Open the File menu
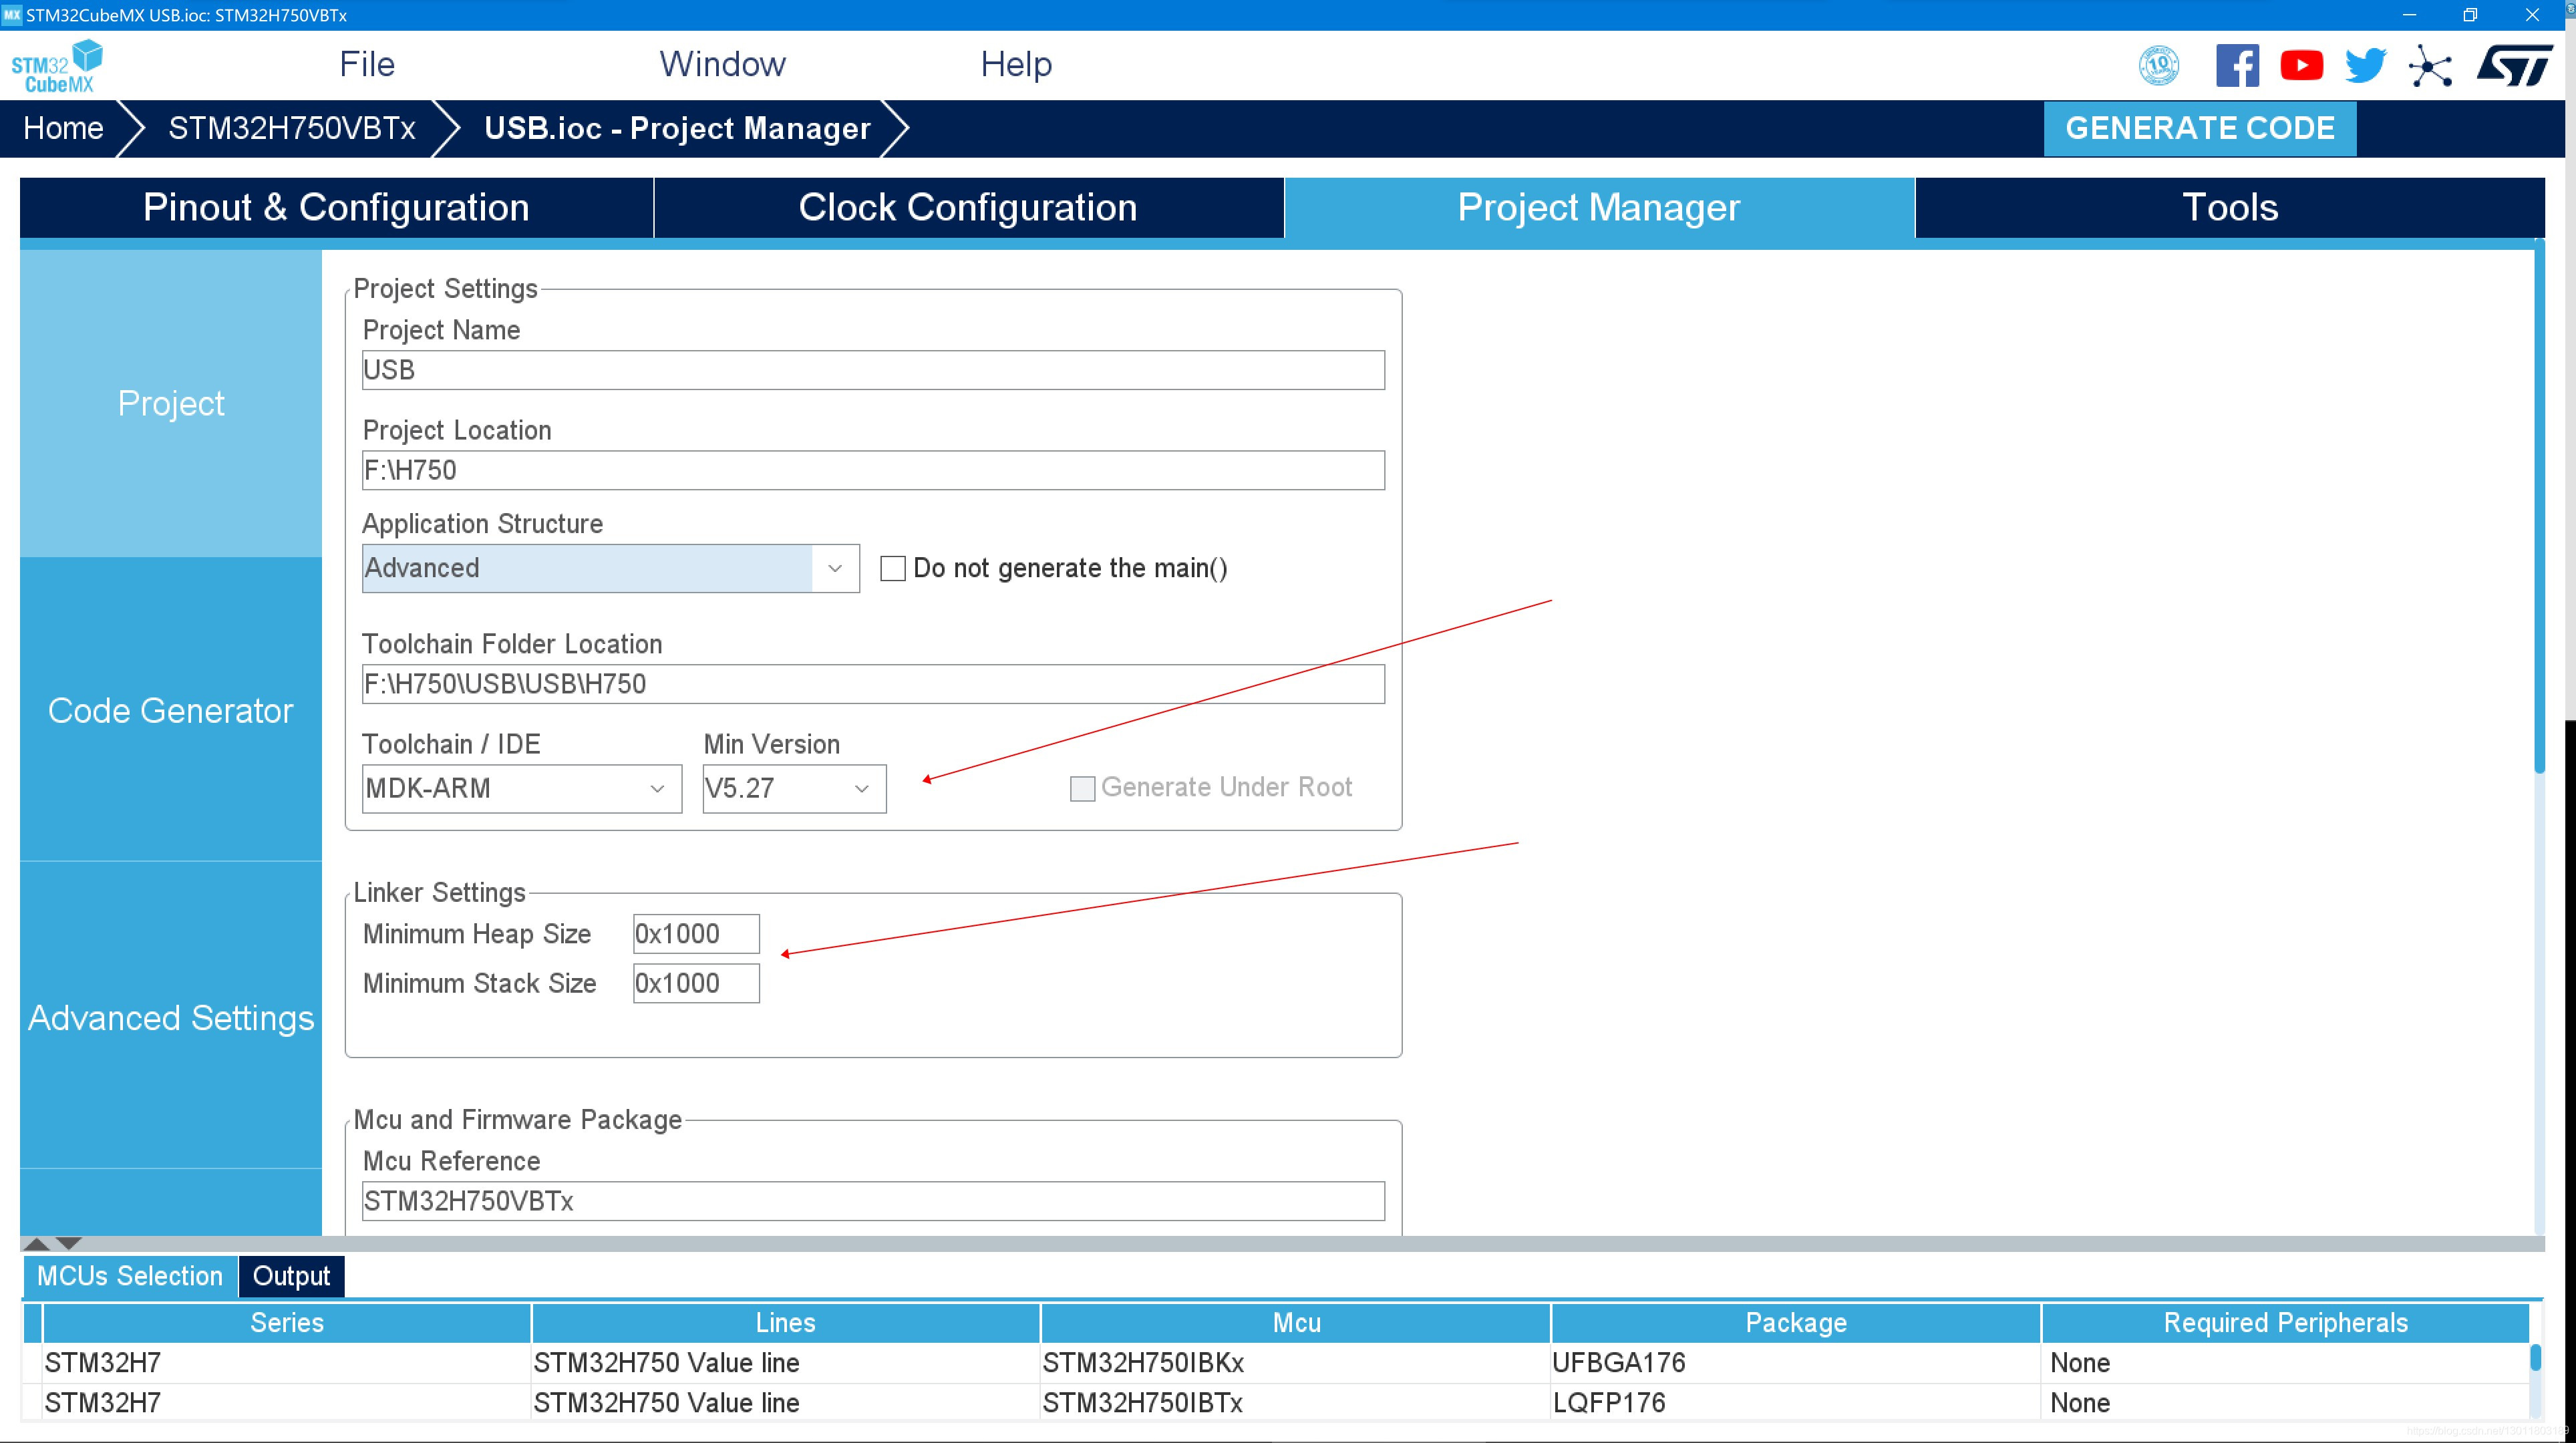 (x=367, y=64)
